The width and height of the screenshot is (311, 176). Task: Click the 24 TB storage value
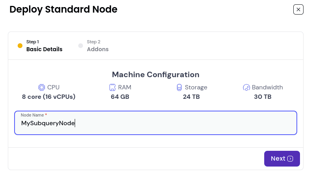[x=191, y=97]
